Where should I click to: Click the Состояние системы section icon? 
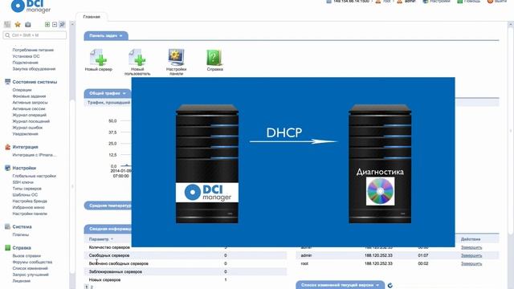pos(7,82)
